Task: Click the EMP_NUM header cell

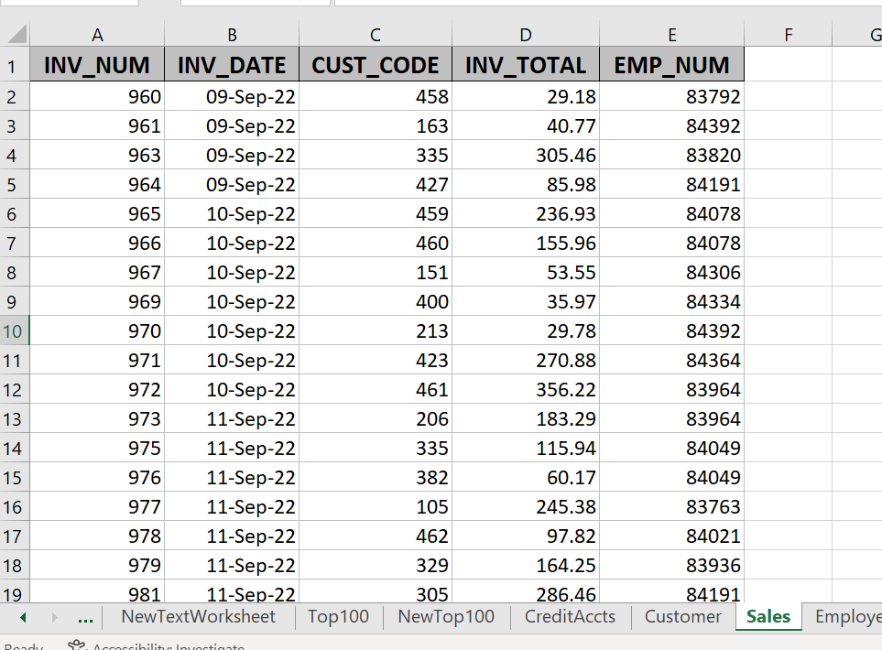Action: point(671,64)
